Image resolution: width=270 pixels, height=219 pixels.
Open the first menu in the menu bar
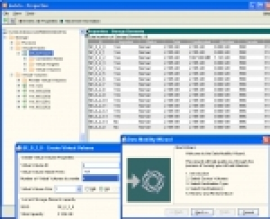(x=6, y=13)
